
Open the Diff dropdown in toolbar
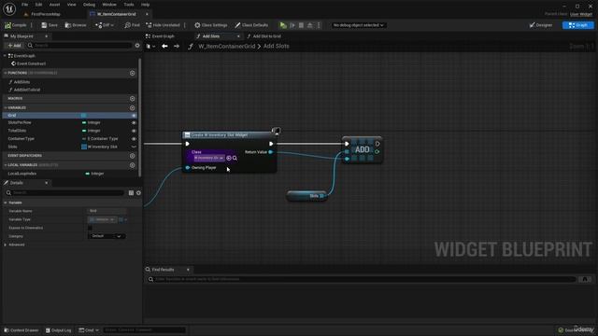pyautogui.click(x=105, y=25)
